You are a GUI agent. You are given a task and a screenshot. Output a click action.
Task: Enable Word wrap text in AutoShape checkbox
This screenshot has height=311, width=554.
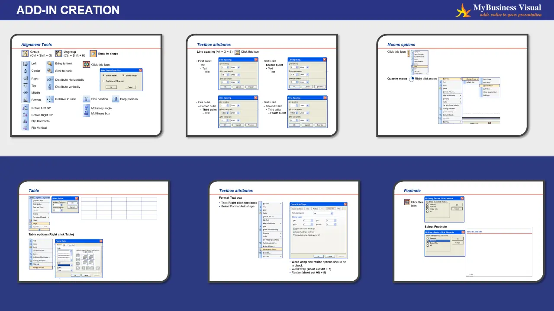[x=294, y=228]
